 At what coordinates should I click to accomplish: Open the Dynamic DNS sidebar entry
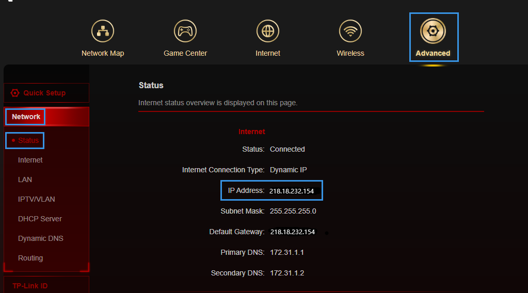40,238
